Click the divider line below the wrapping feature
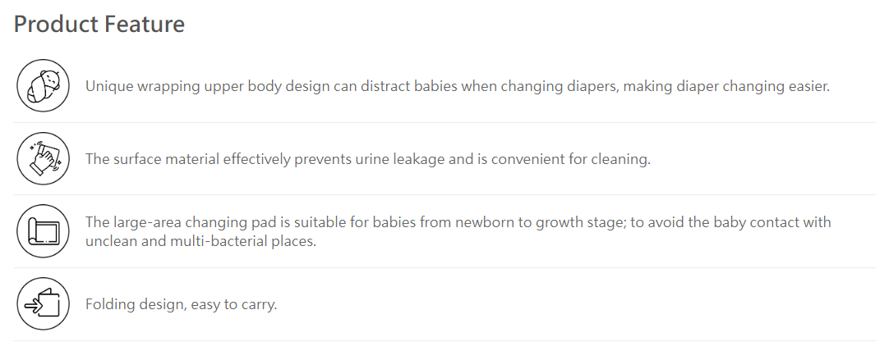889x351 pixels. [x=444, y=122]
